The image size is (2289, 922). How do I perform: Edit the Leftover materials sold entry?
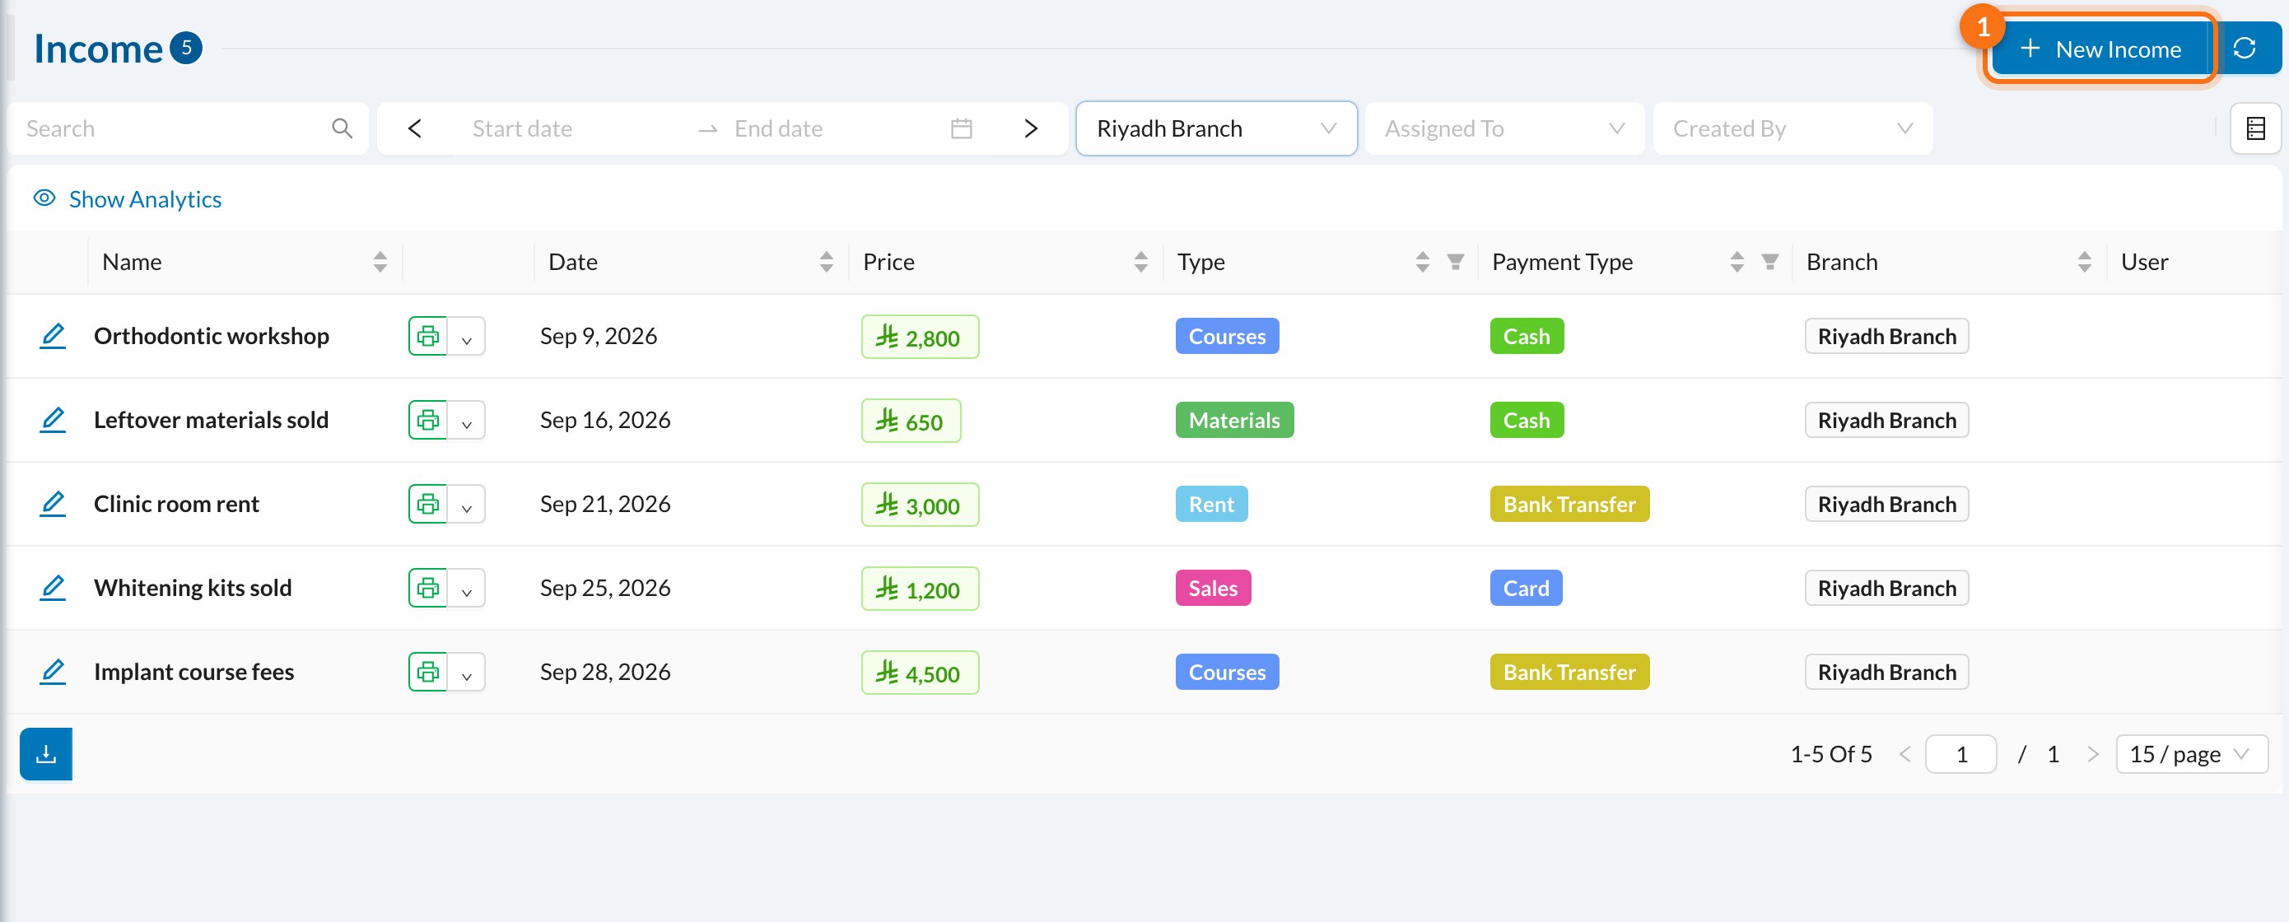coord(54,419)
